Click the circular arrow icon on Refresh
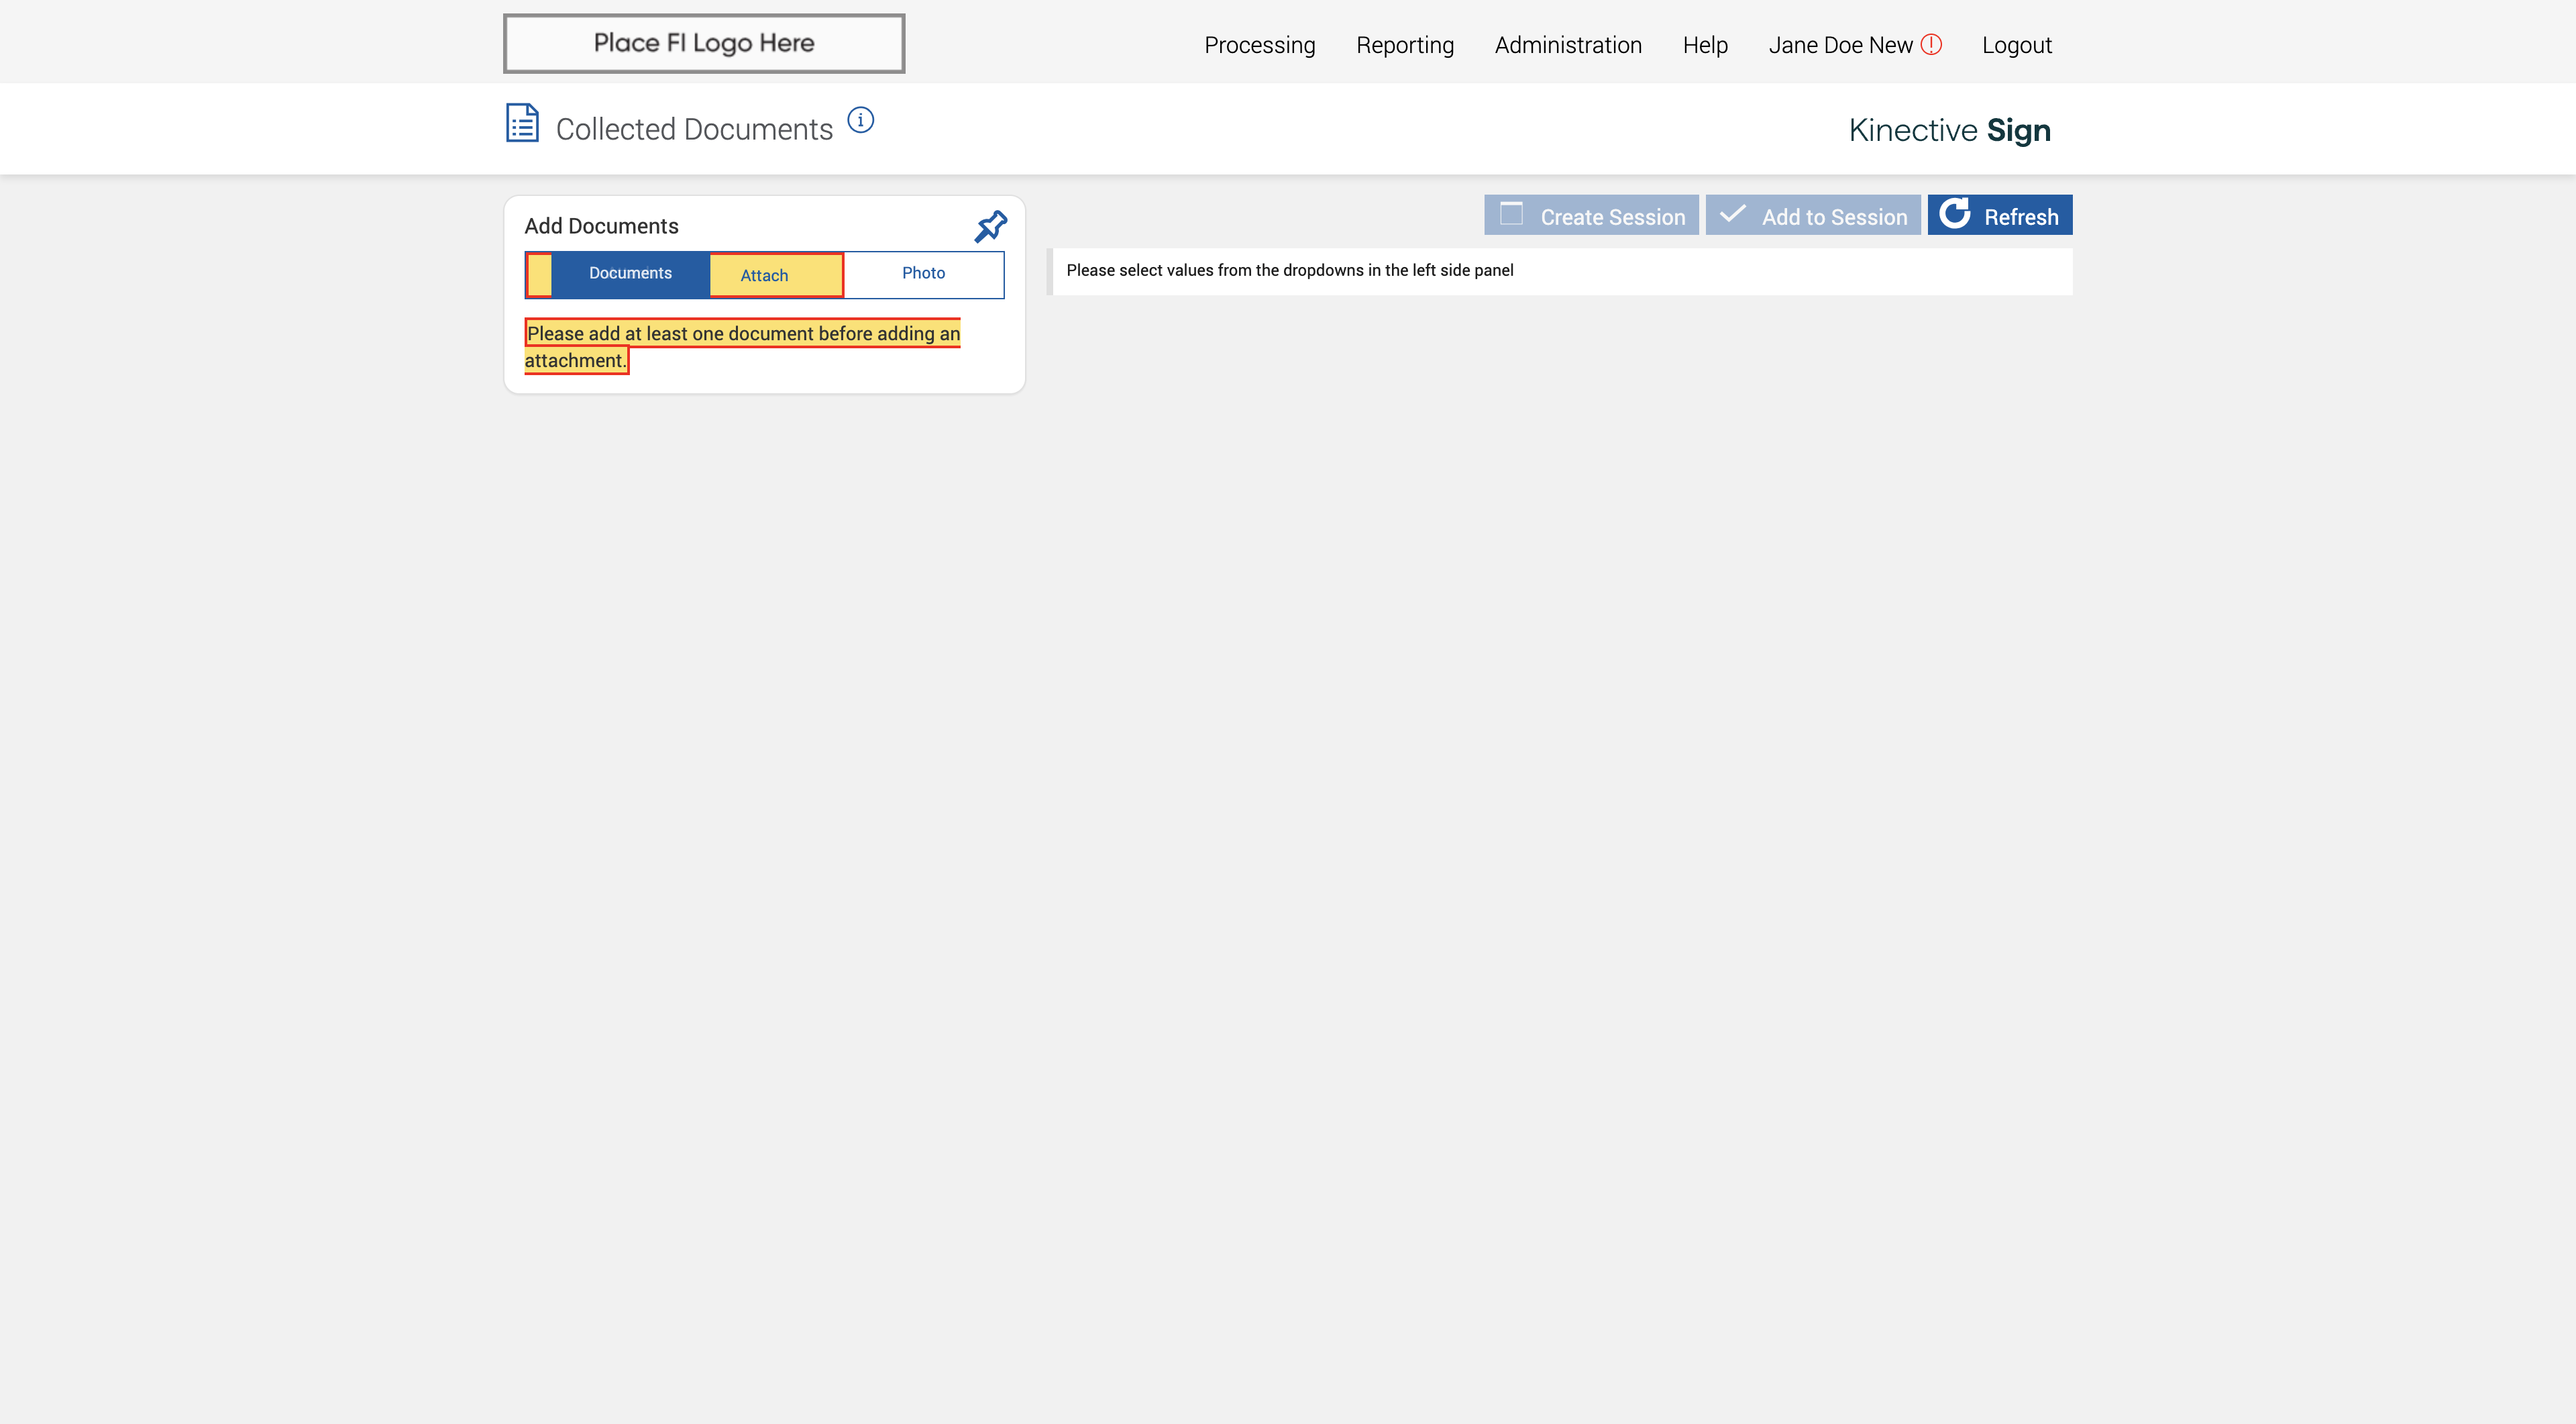Viewport: 2576px width, 1424px height. 1954,214
